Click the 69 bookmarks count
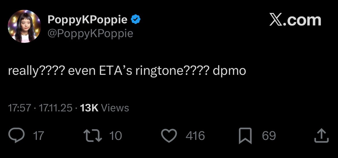 269,136
